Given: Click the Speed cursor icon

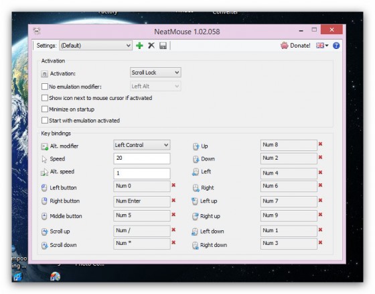Looking at the screenshot, I should coord(44,159).
